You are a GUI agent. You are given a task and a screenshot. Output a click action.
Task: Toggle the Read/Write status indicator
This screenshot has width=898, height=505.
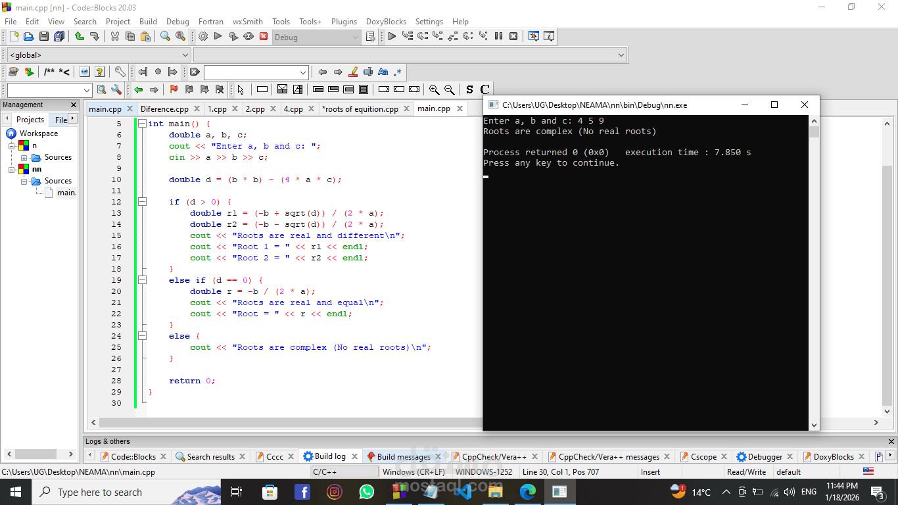click(x=747, y=471)
